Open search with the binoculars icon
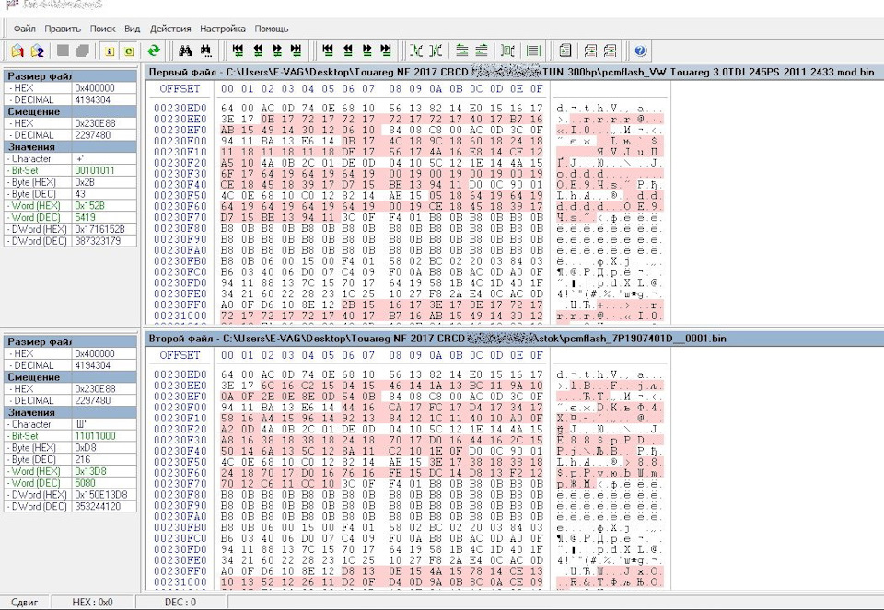 pos(185,51)
